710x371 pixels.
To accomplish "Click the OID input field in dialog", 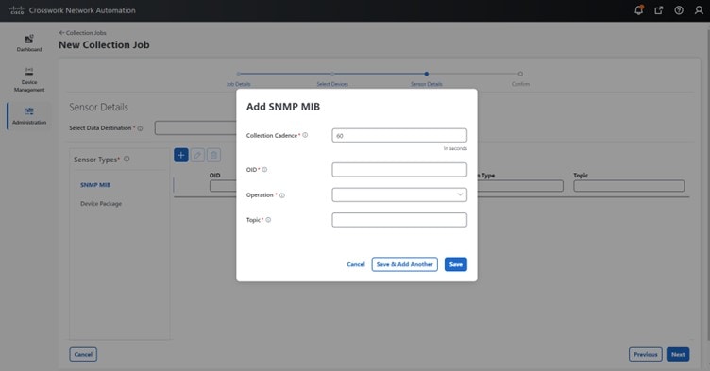I will pyautogui.click(x=399, y=170).
